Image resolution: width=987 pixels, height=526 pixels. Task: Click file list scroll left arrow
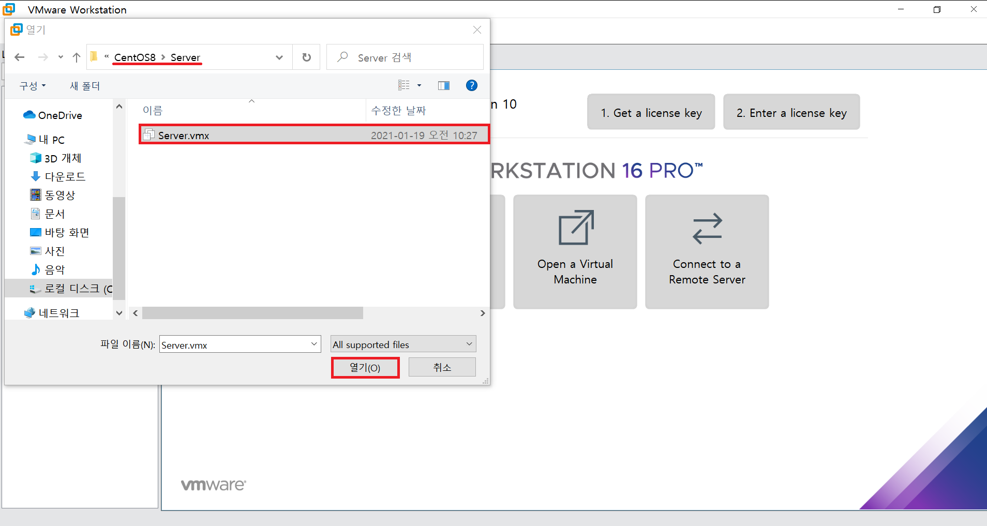136,313
